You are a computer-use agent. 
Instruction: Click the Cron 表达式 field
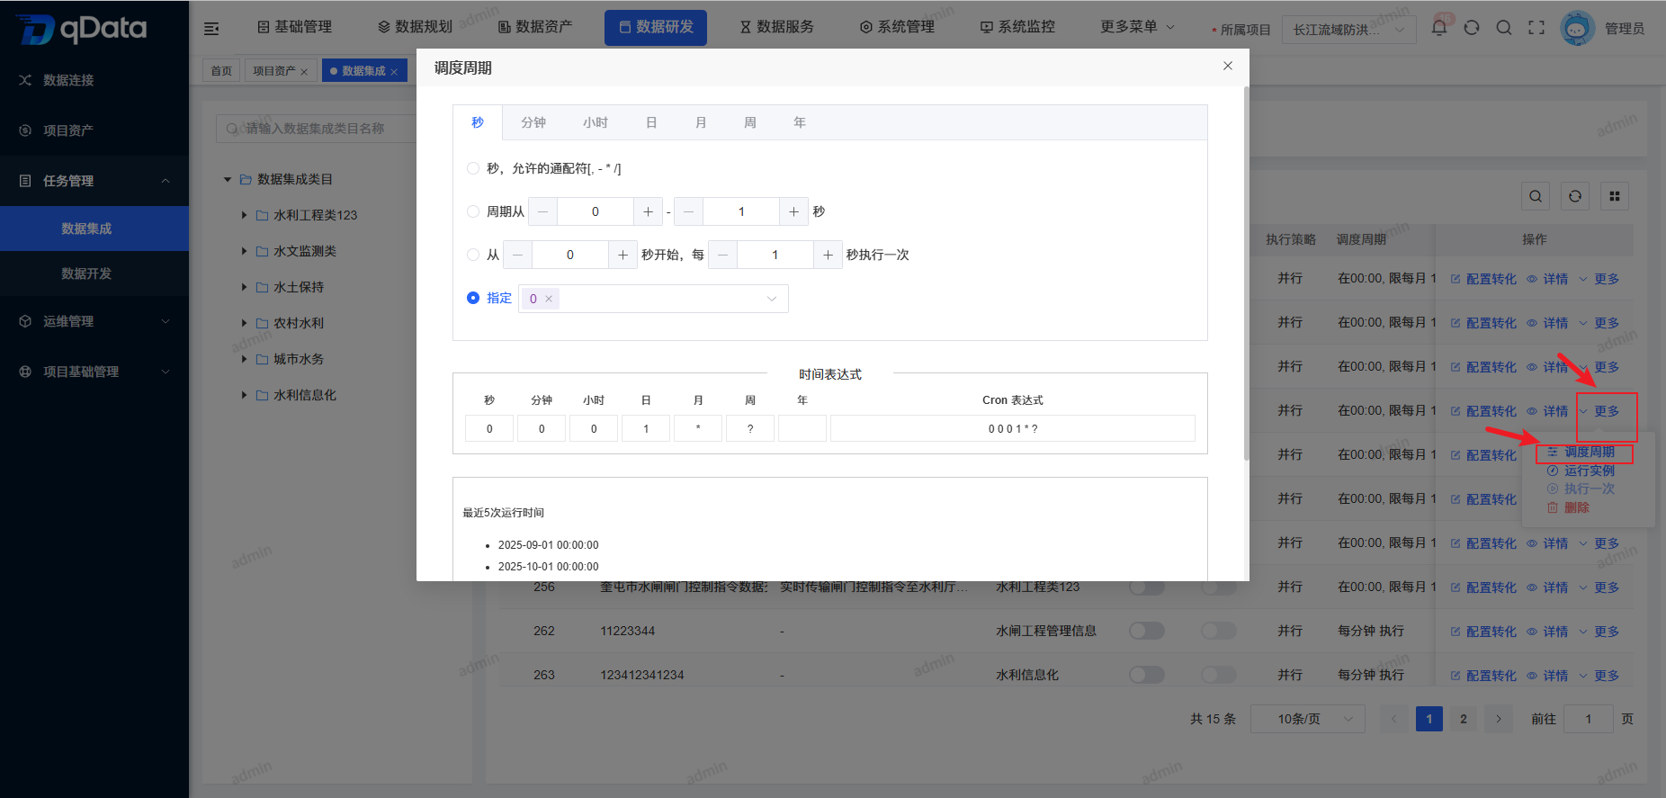(1013, 428)
